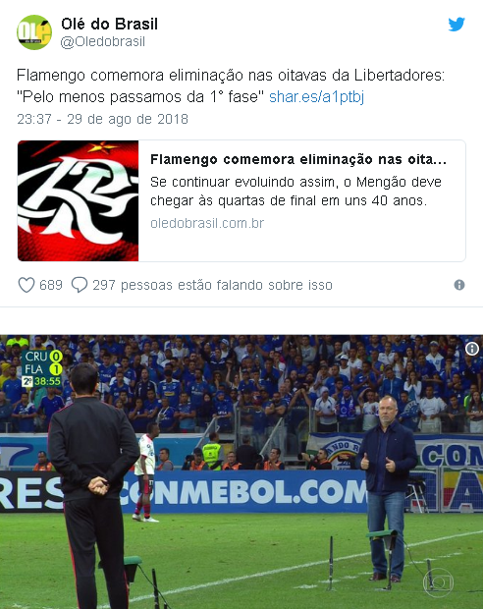This screenshot has height=609, width=483.
Task: Open the Olé do Brasil profile avatar
Action: [34, 32]
